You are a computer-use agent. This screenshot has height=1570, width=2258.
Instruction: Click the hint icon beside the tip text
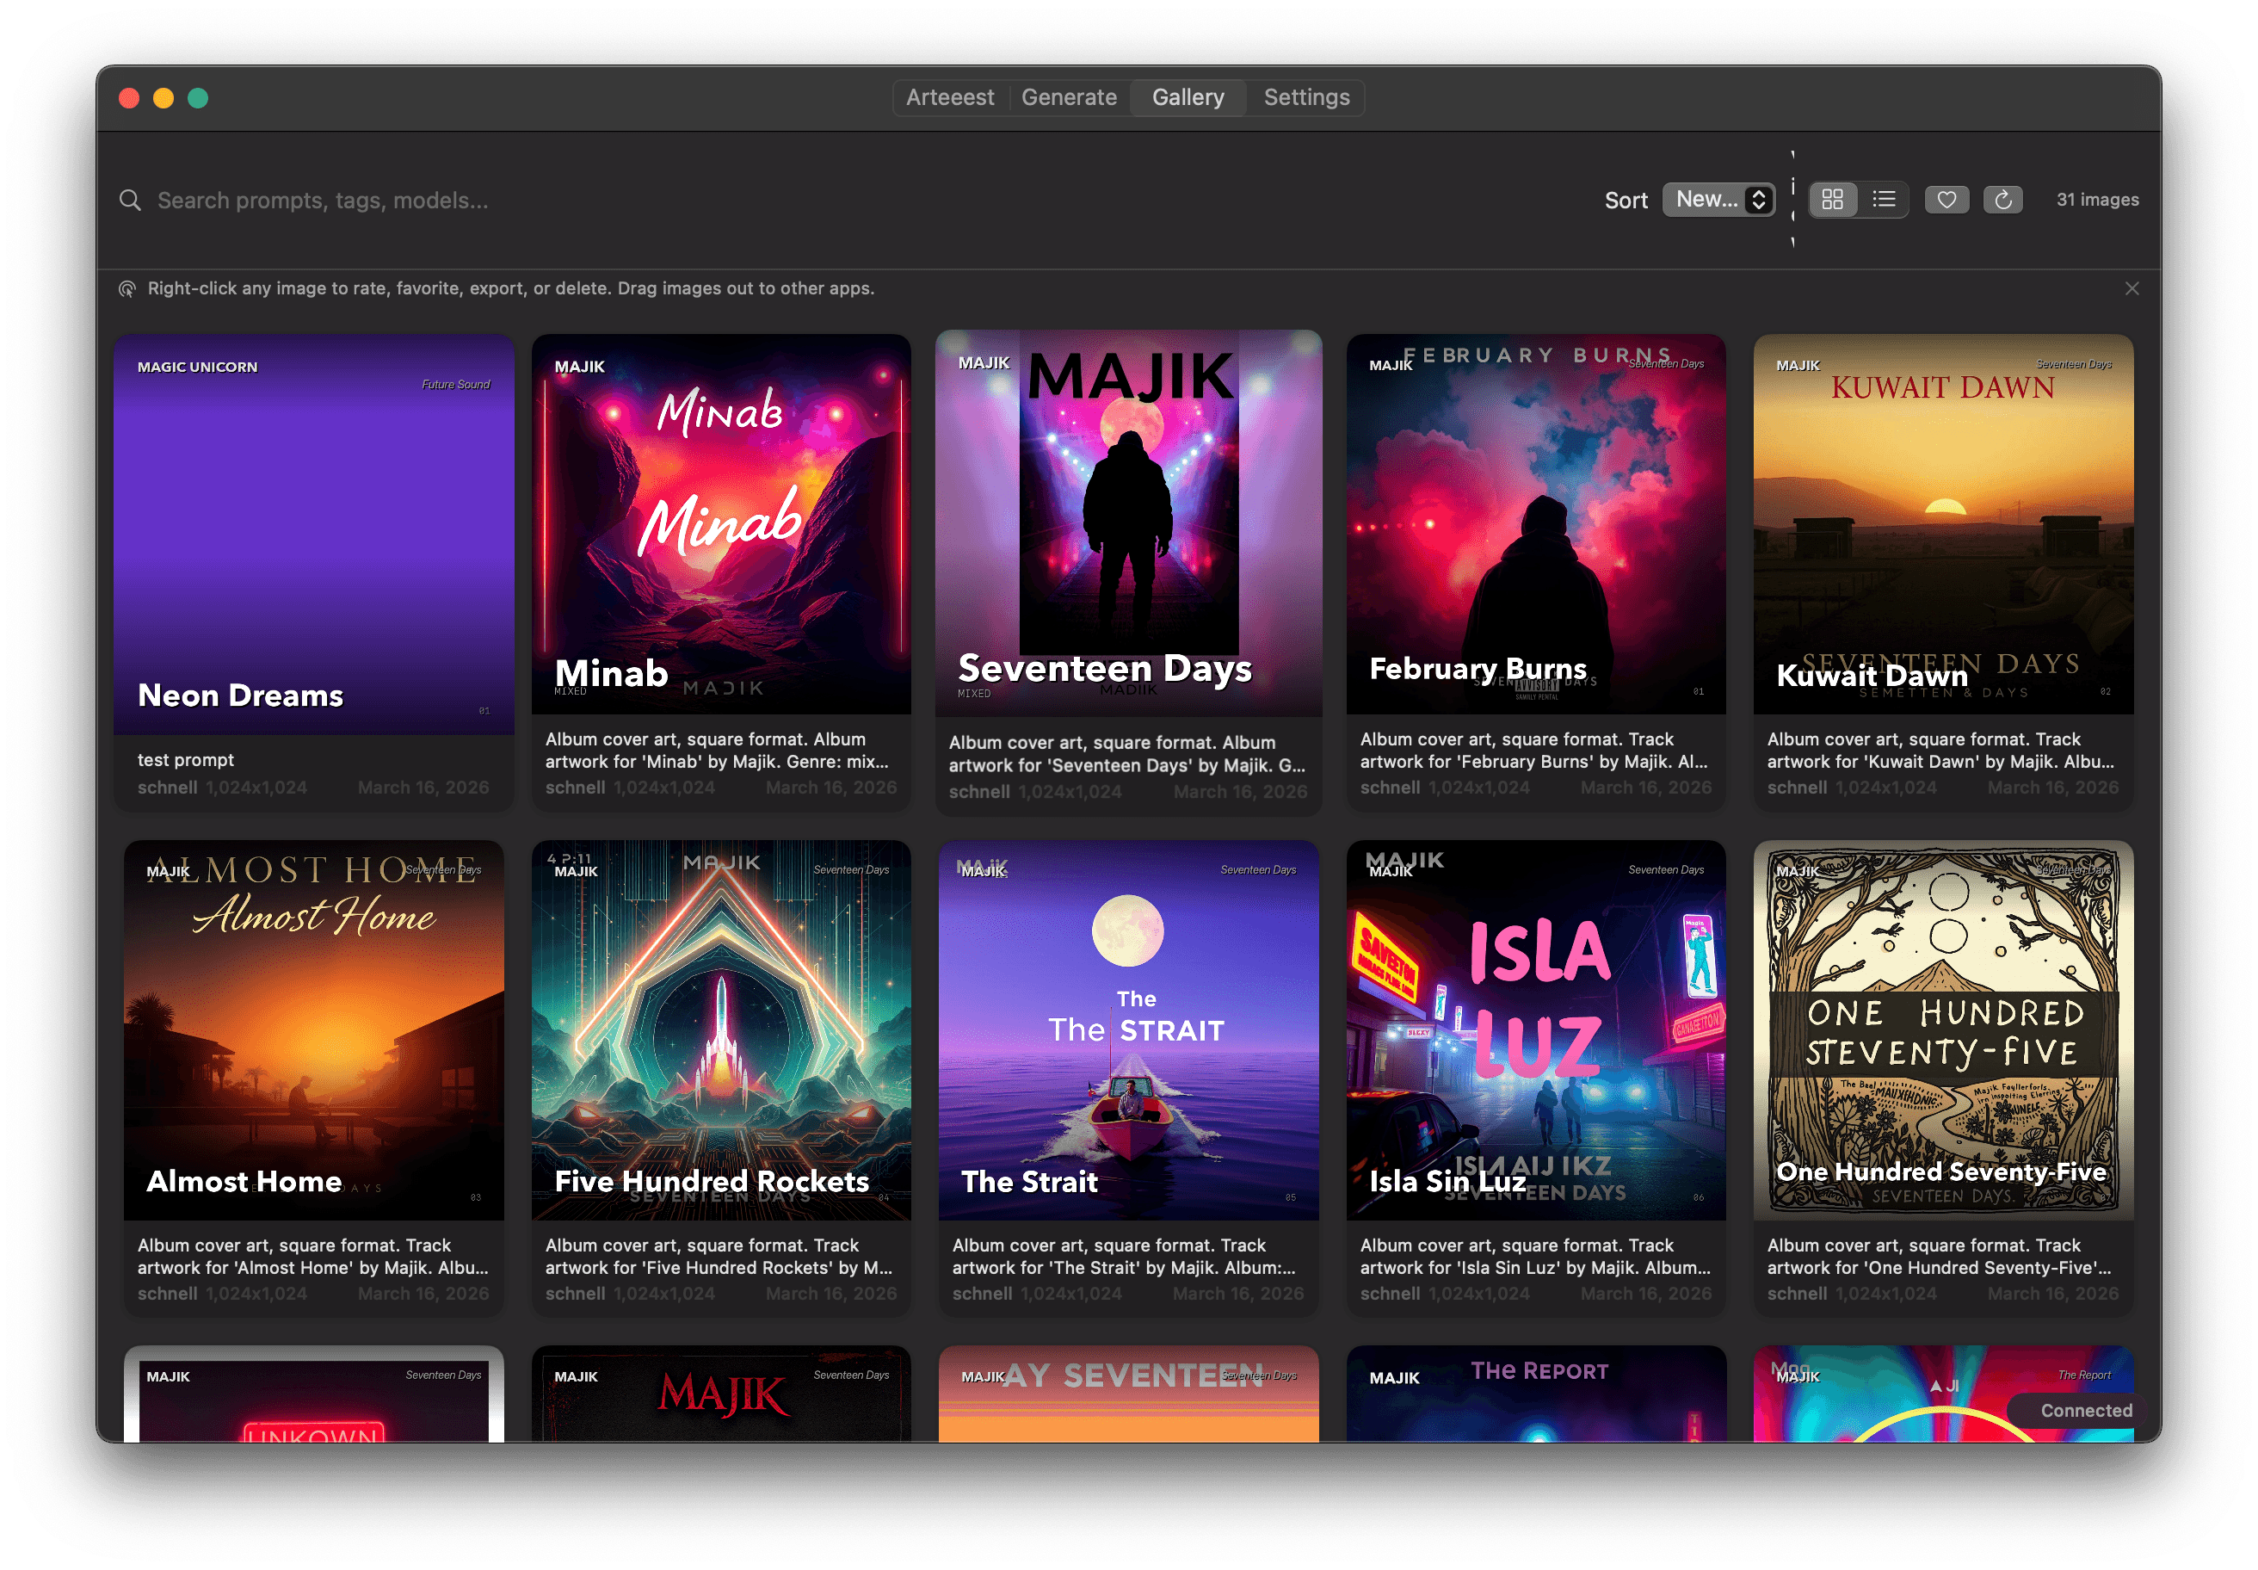(x=126, y=289)
